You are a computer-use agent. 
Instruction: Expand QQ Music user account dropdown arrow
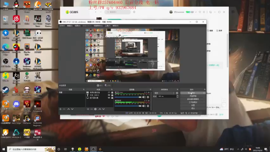[196, 12]
